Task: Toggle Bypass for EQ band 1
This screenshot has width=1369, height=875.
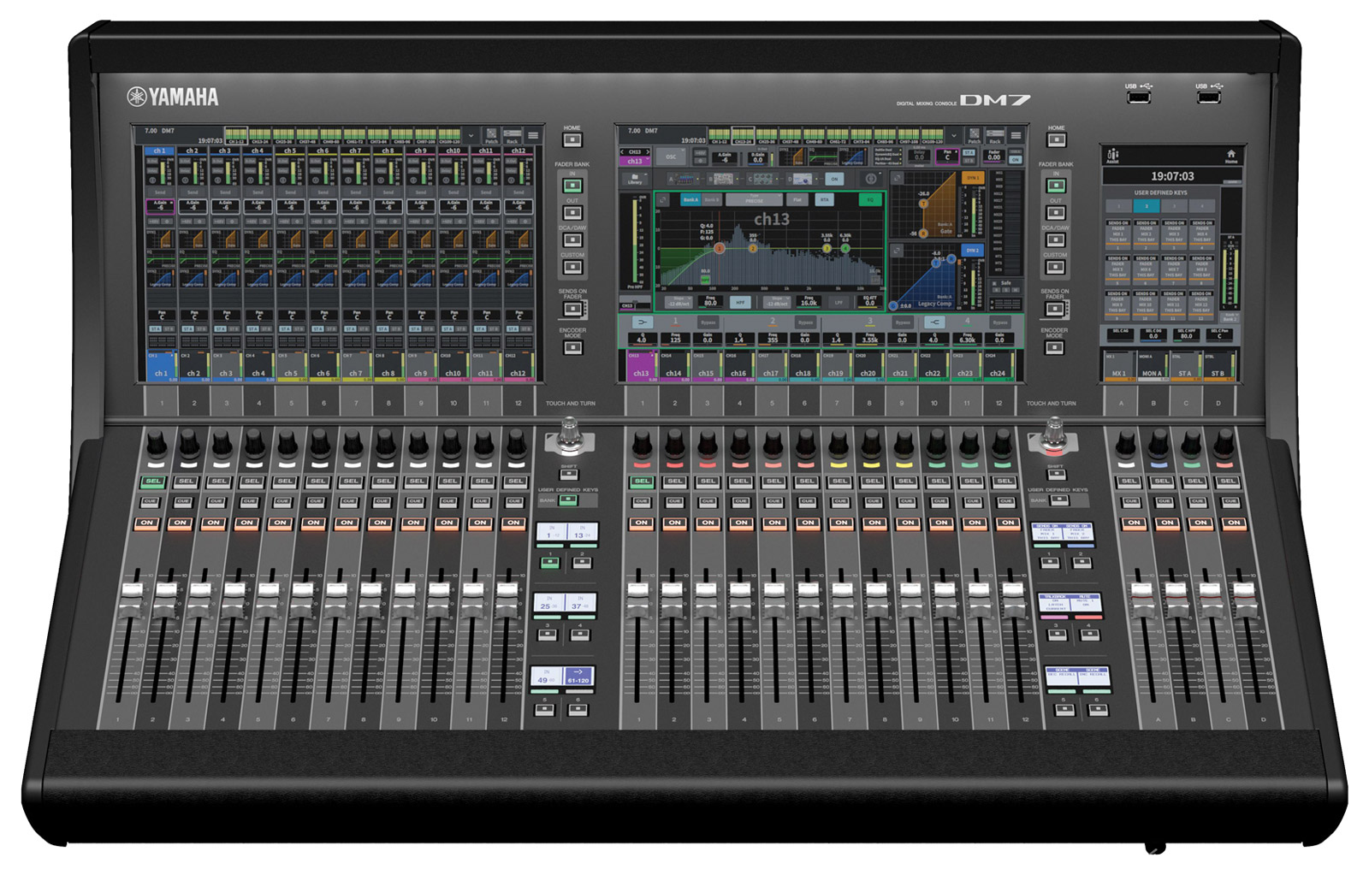Action: point(708,322)
